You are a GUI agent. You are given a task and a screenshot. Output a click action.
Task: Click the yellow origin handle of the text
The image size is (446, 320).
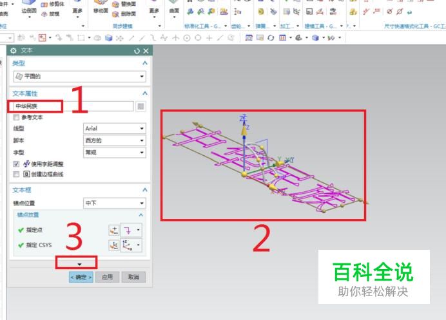244,174
